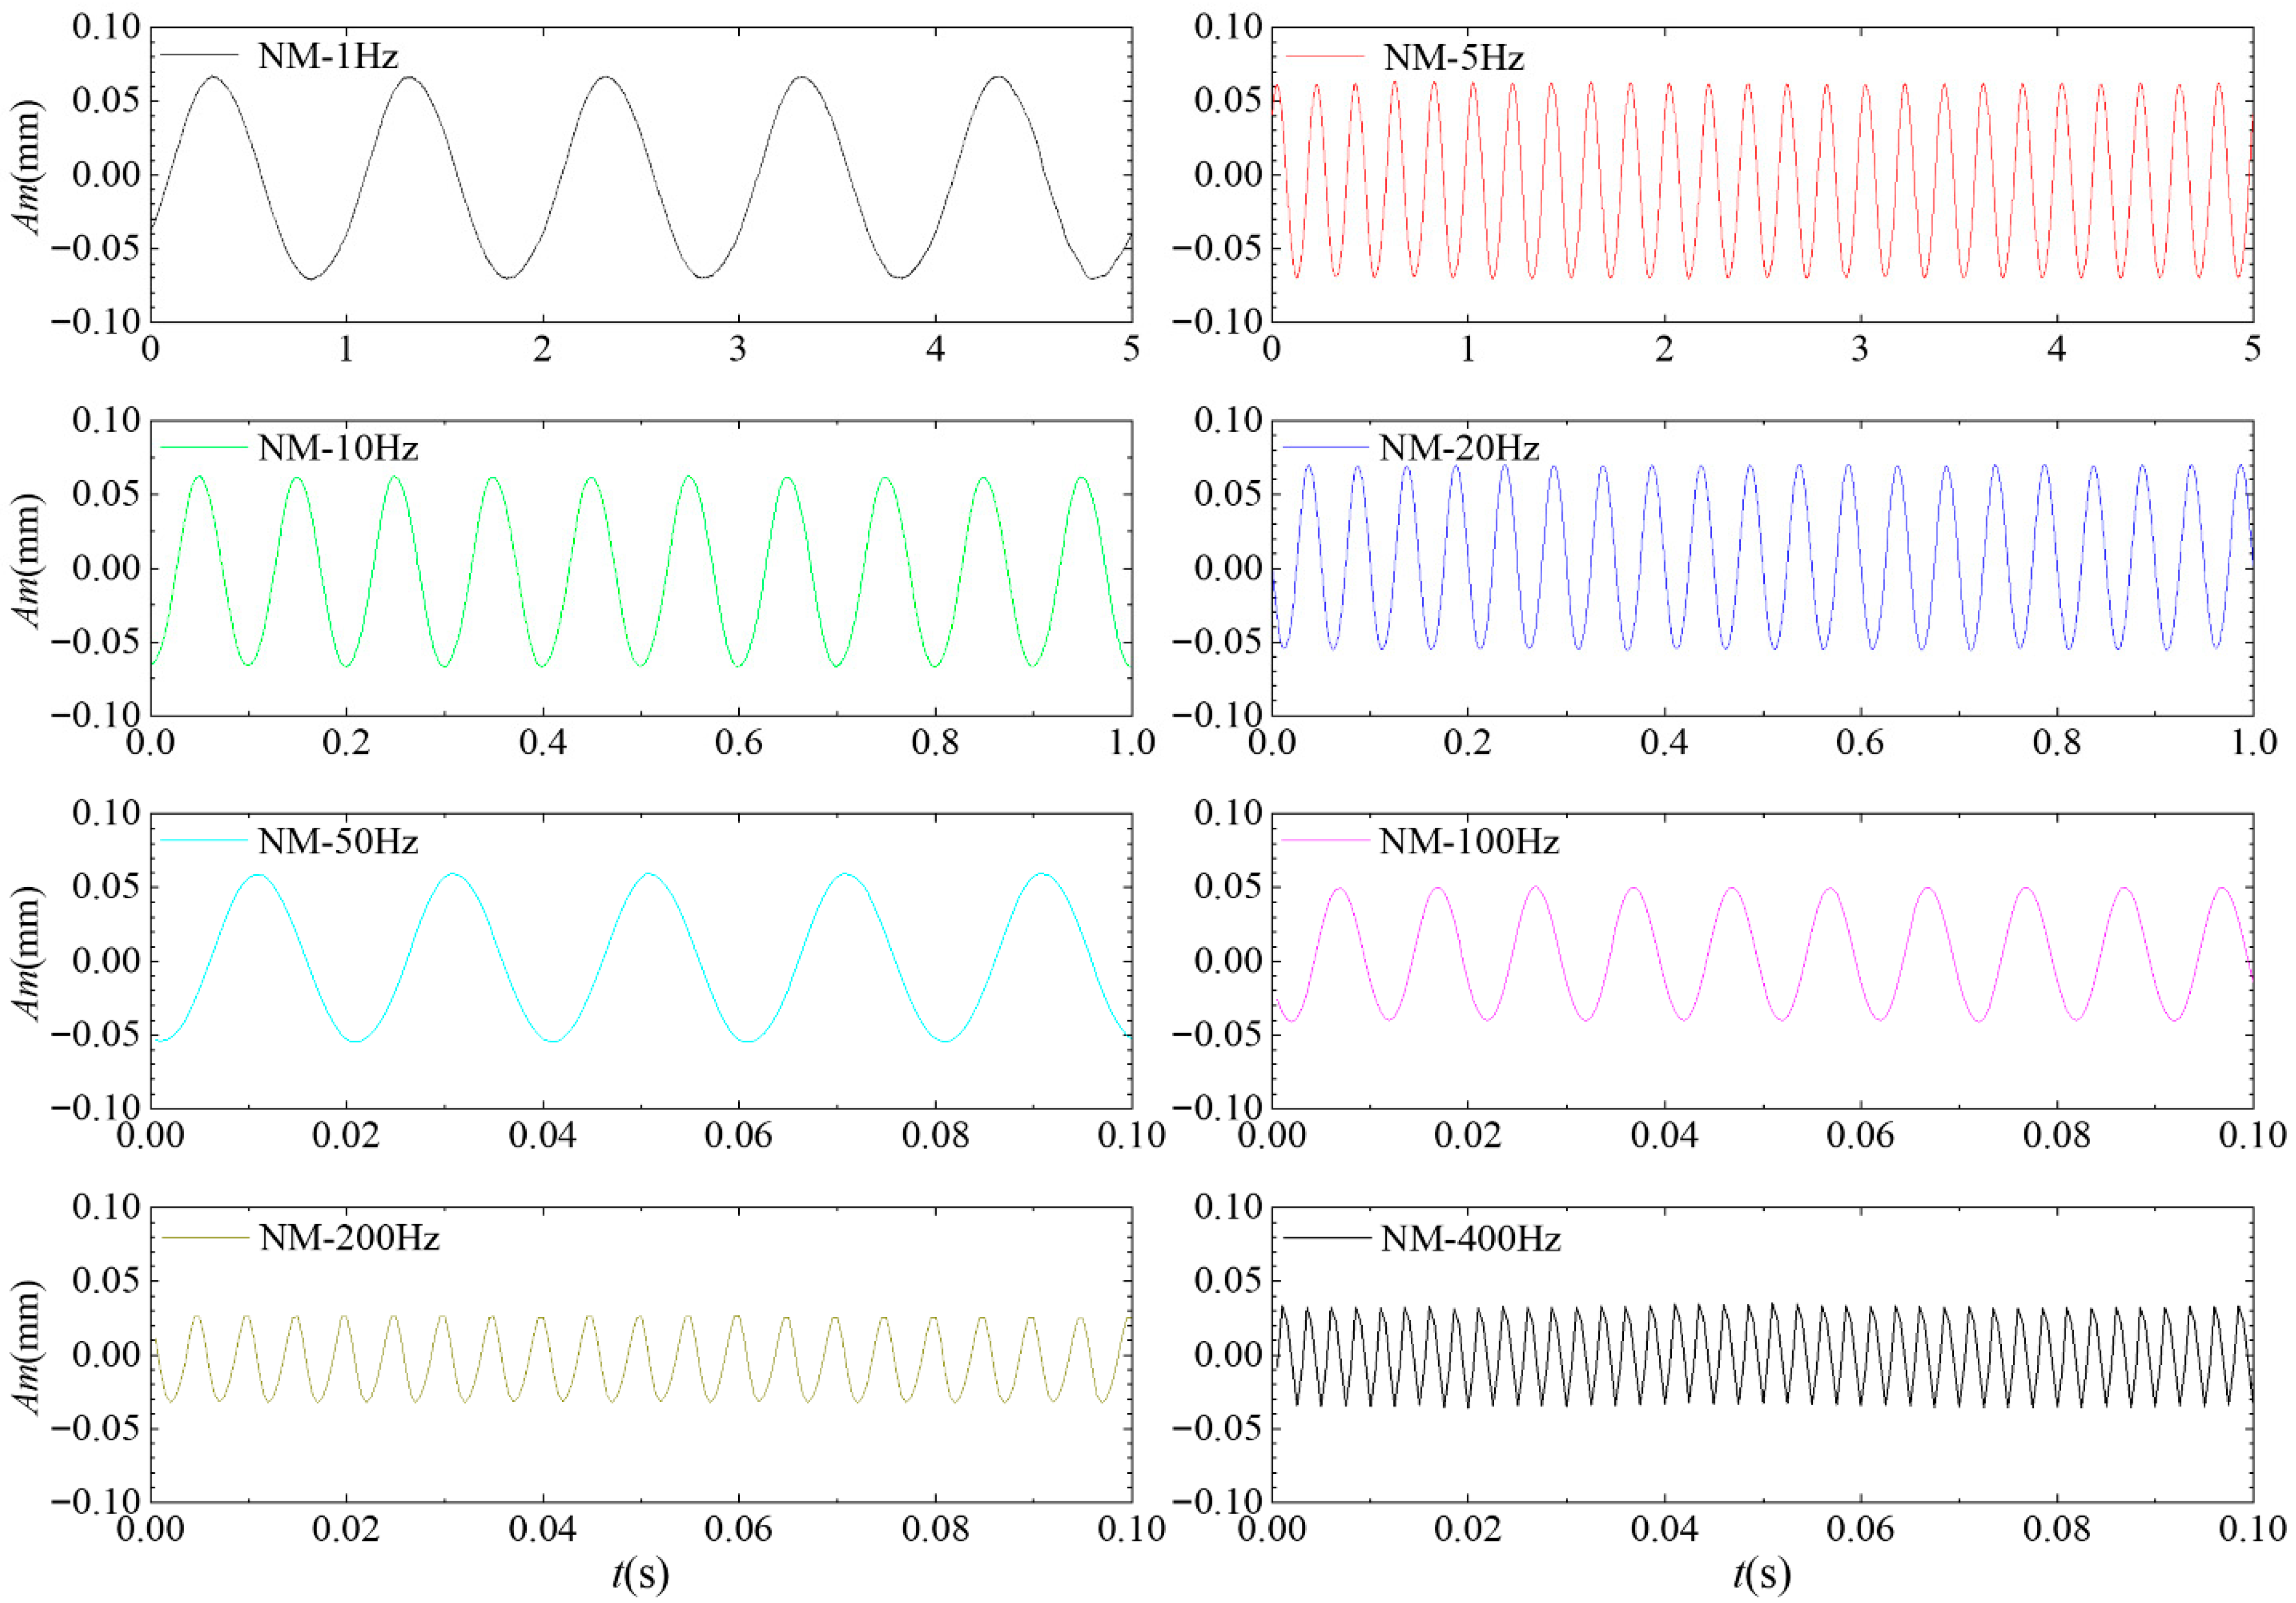Click the NM-200Hz legend label
The width and height of the screenshot is (2296, 1603).
click(x=349, y=1238)
